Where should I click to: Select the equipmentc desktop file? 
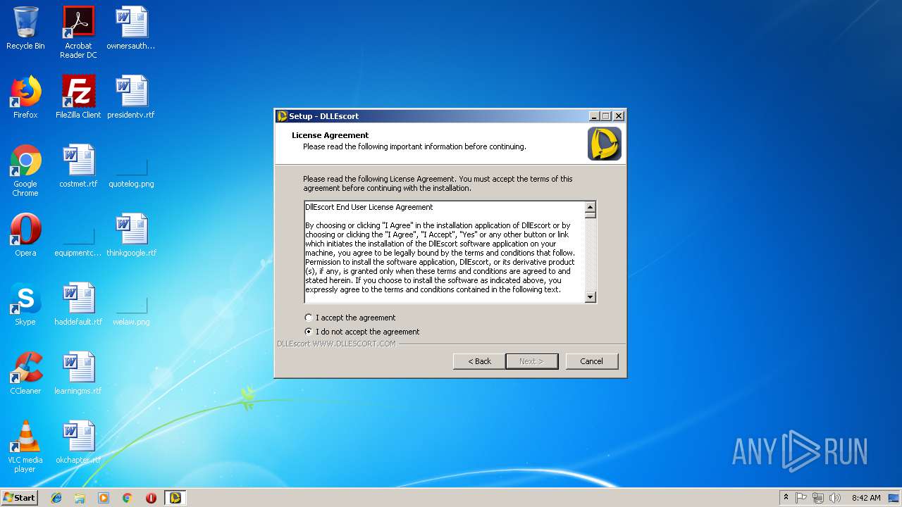(x=78, y=242)
